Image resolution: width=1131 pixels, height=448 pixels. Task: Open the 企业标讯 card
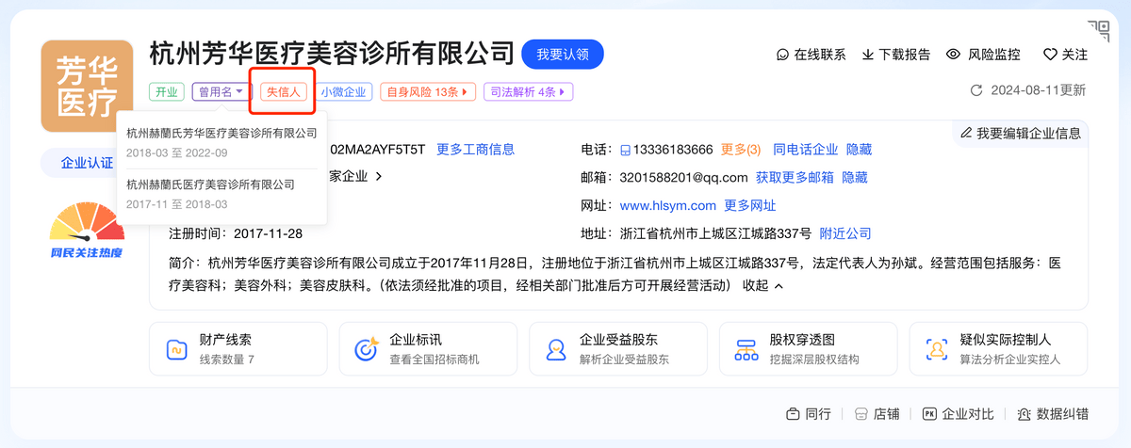pos(428,349)
